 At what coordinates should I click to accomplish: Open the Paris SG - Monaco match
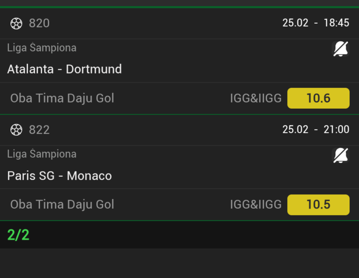(59, 176)
